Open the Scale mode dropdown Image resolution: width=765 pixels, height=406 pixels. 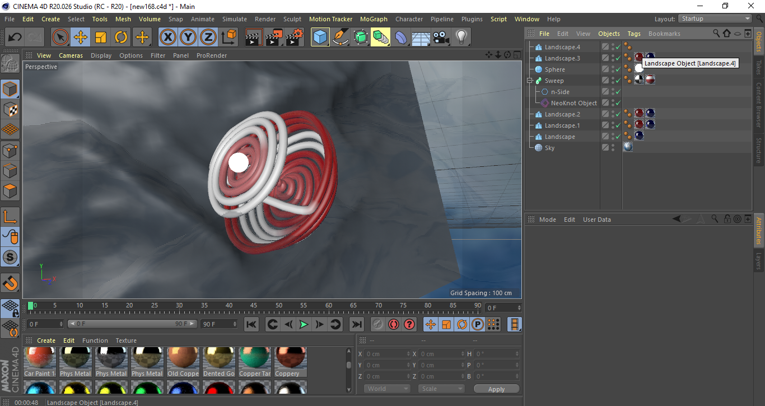pyautogui.click(x=441, y=389)
